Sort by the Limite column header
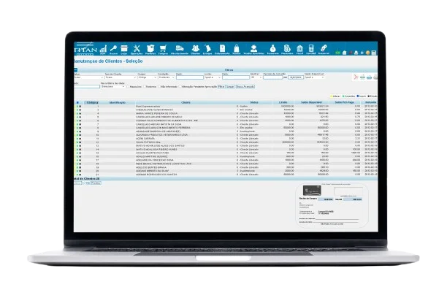The width and height of the screenshot is (447, 298). [283, 102]
